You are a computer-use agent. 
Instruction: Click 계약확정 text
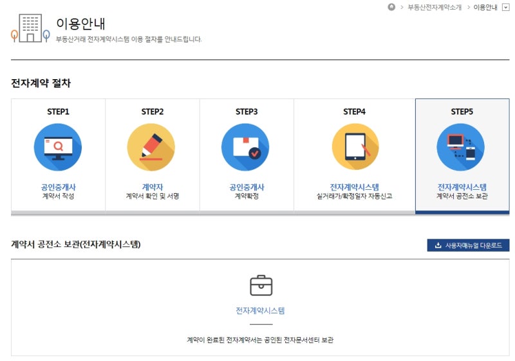pyautogui.click(x=247, y=196)
